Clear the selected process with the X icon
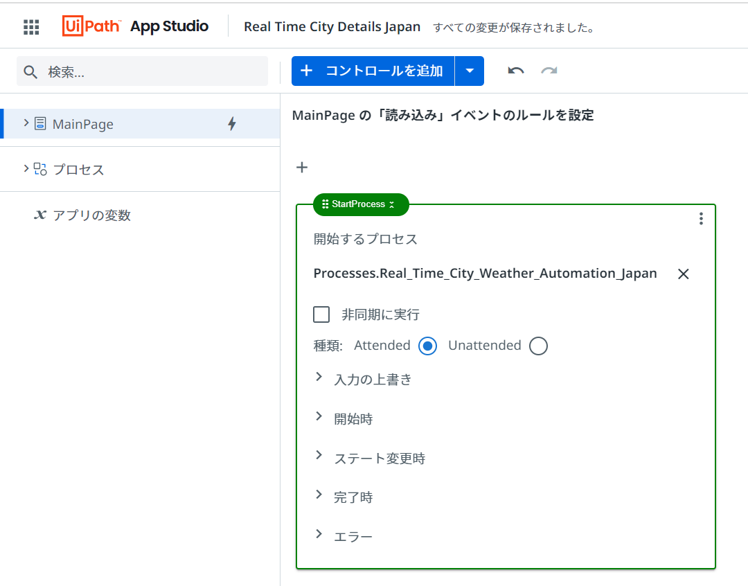Image resolution: width=748 pixels, height=586 pixels. pos(683,274)
